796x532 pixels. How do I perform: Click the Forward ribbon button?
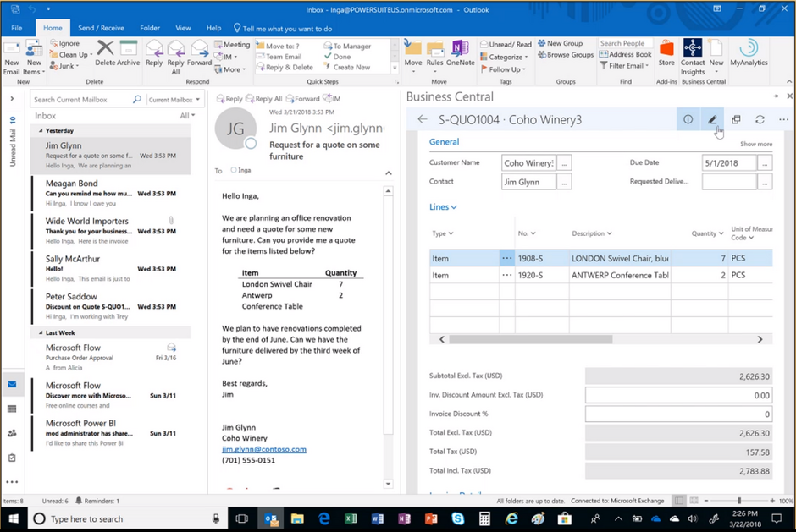(199, 53)
